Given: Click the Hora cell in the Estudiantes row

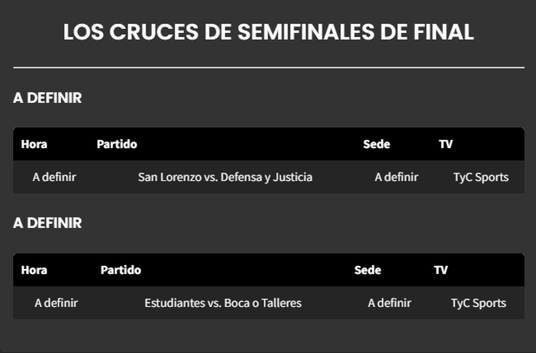Looking at the screenshot, I should 56,303.
